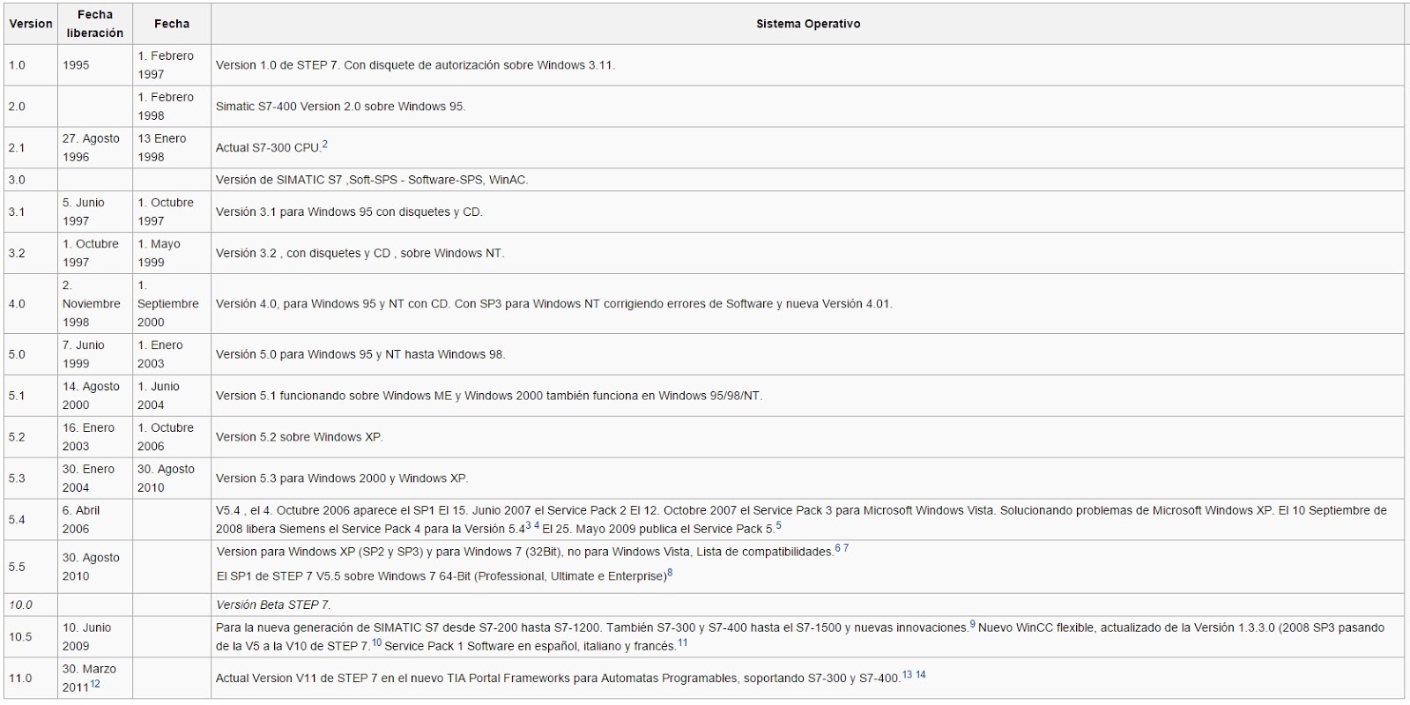Open footnote 11 after italiano y francés

682,642
